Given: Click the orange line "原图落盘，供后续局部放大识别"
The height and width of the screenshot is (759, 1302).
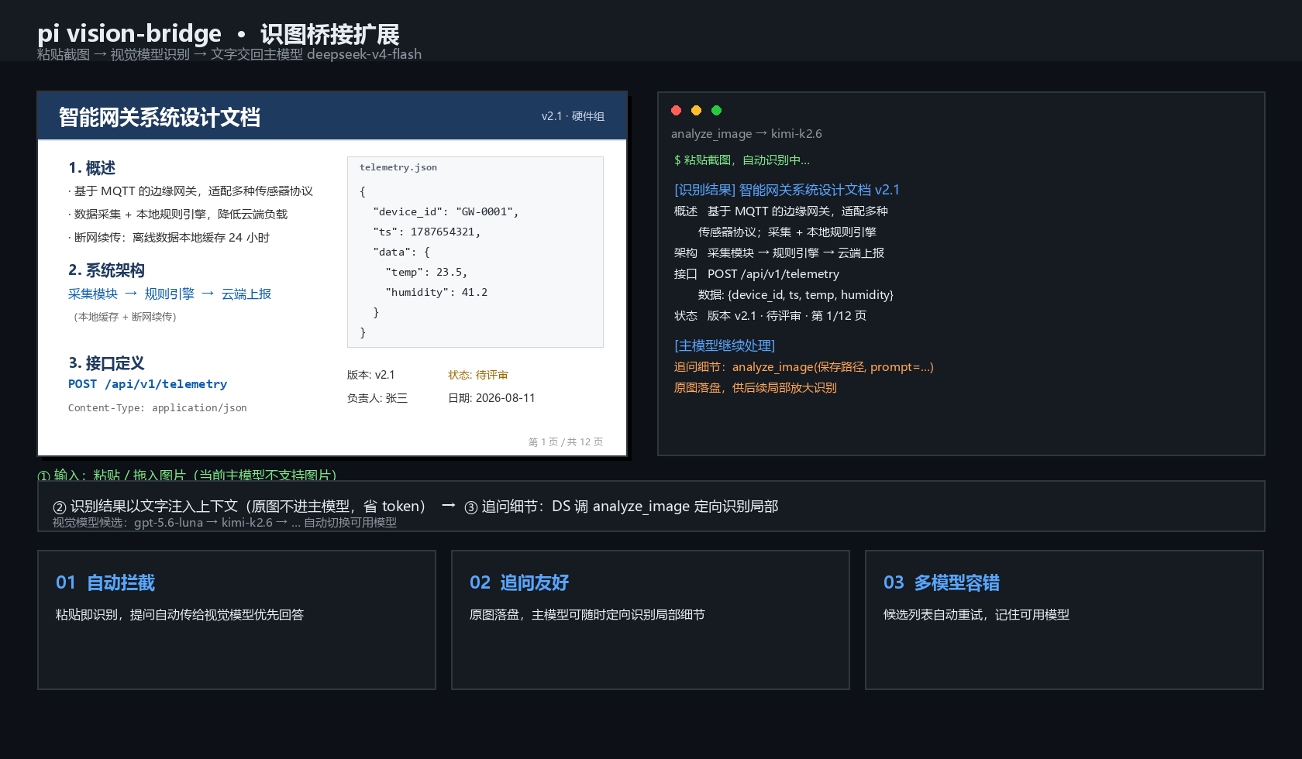Looking at the screenshot, I should pyautogui.click(x=756, y=388).
